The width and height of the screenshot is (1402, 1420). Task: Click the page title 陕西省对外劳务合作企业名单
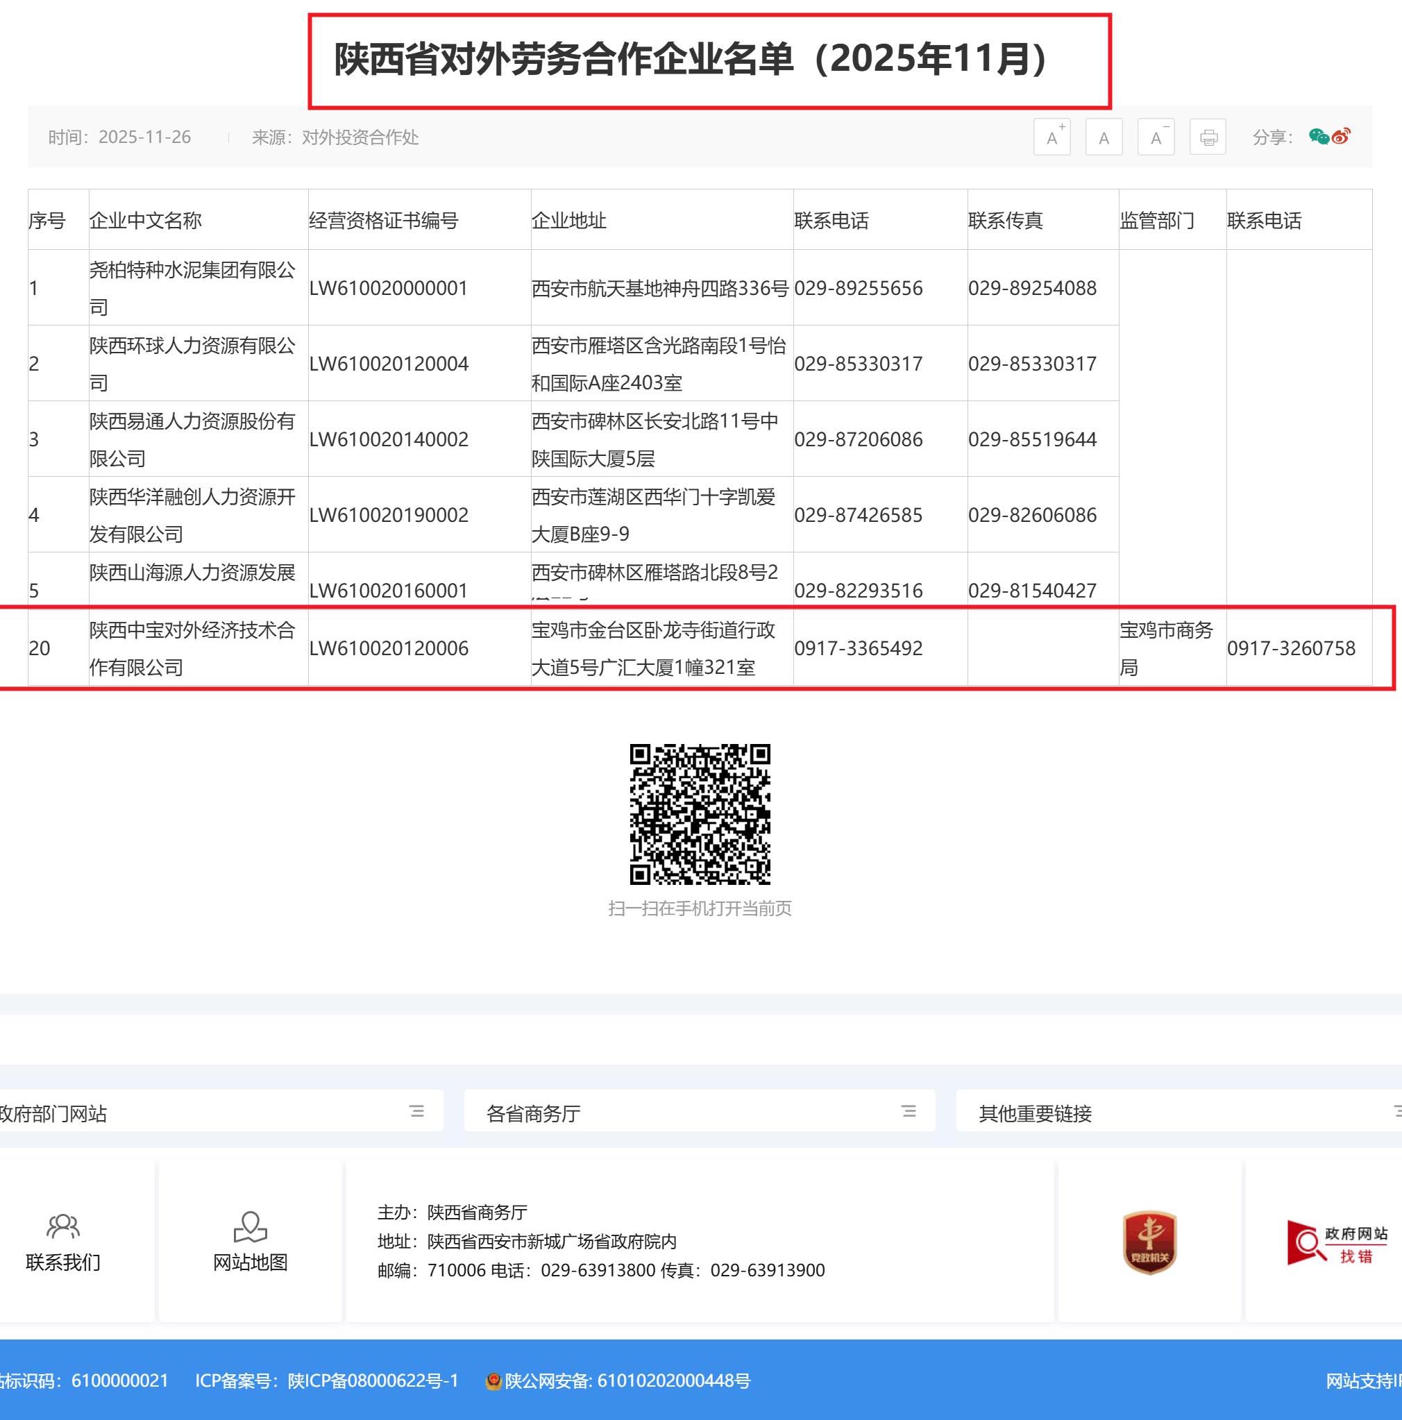coord(691,59)
